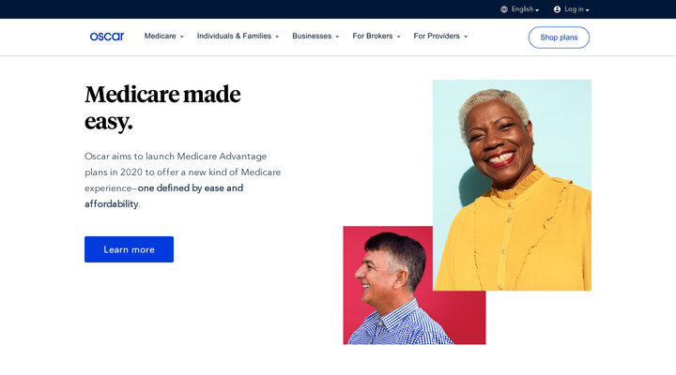Open the For Brokers menu

coord(376,37)
